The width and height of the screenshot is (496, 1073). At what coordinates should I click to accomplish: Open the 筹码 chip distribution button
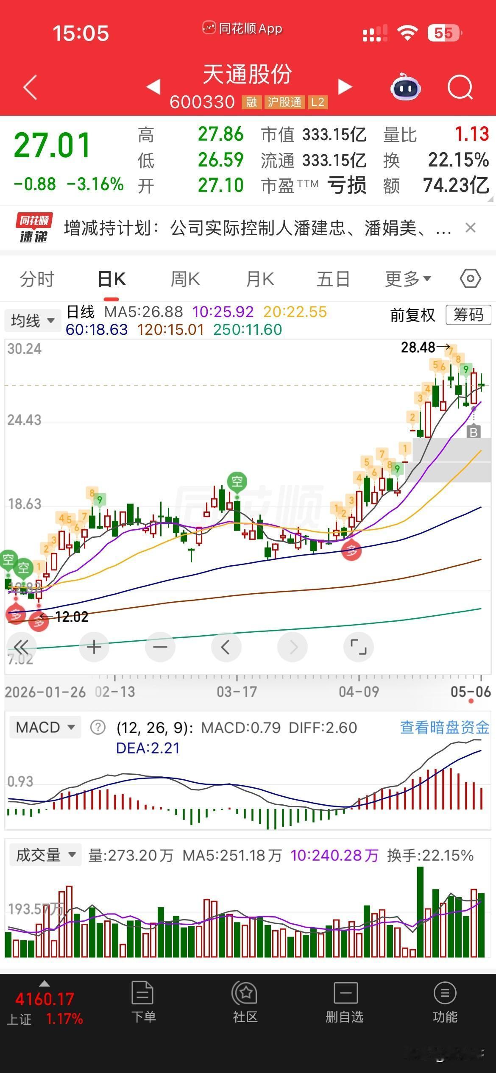[468, 315]
